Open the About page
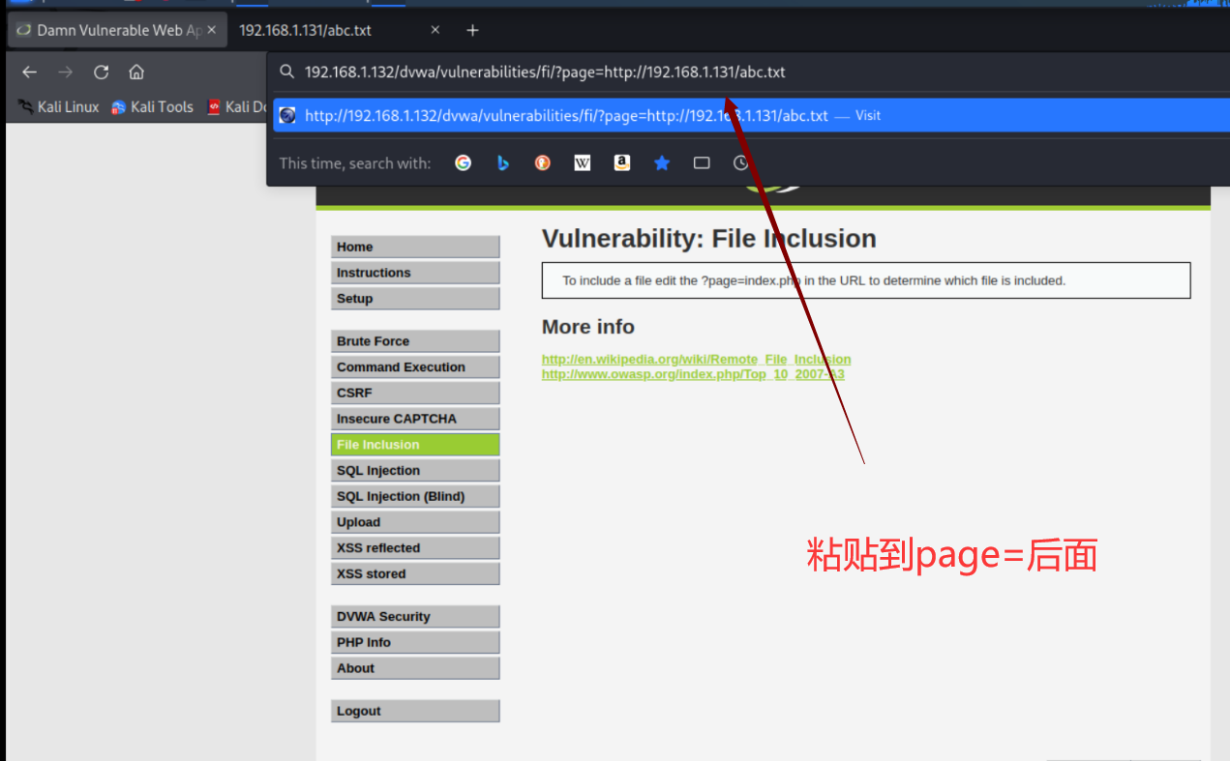 point(415,668)
